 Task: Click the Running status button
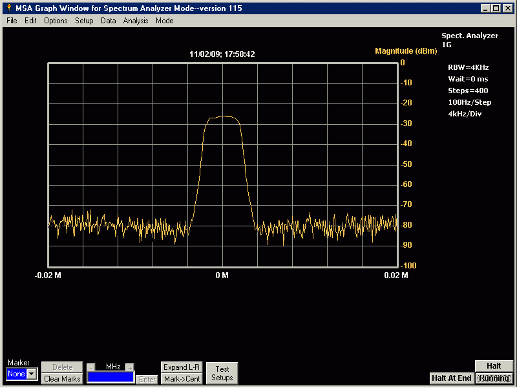pyautogui.click(x=494, y=378)
